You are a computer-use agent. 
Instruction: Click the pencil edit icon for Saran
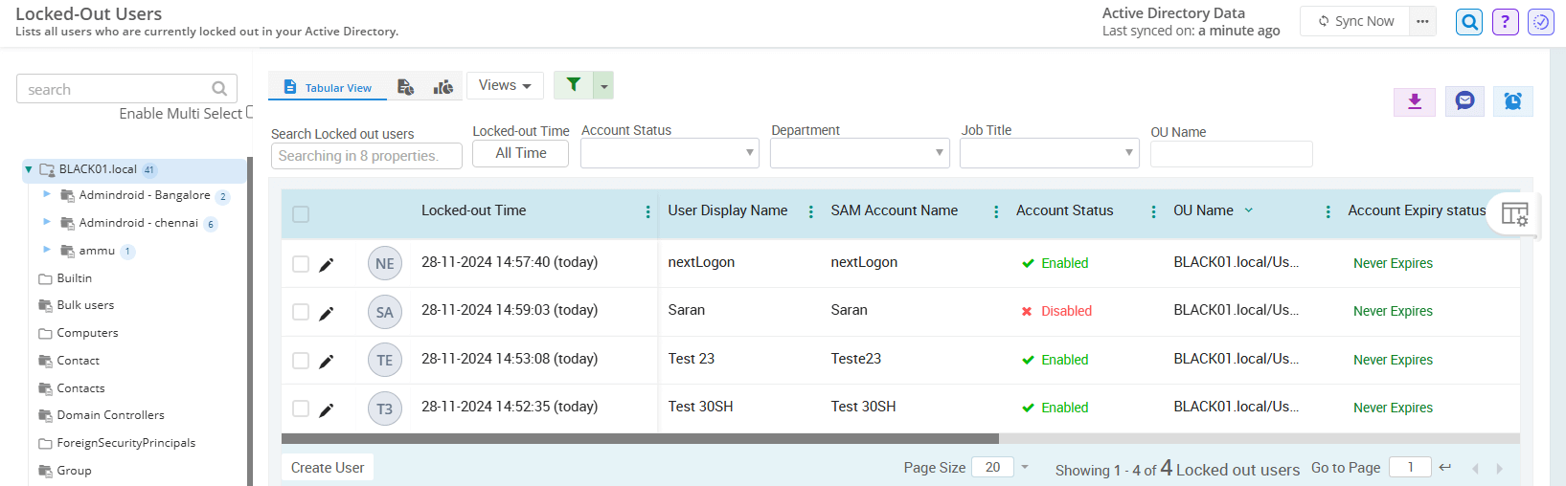click(x=327, y=313)
